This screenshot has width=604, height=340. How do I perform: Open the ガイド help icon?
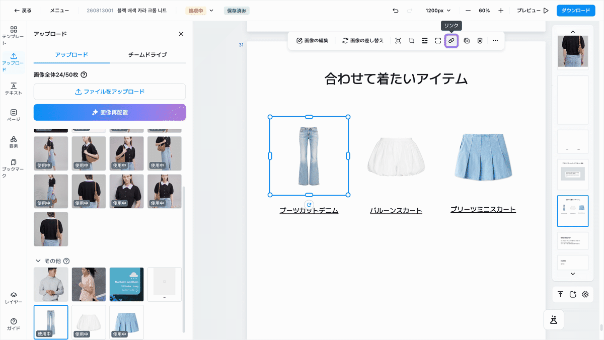(x=14, y=324)
